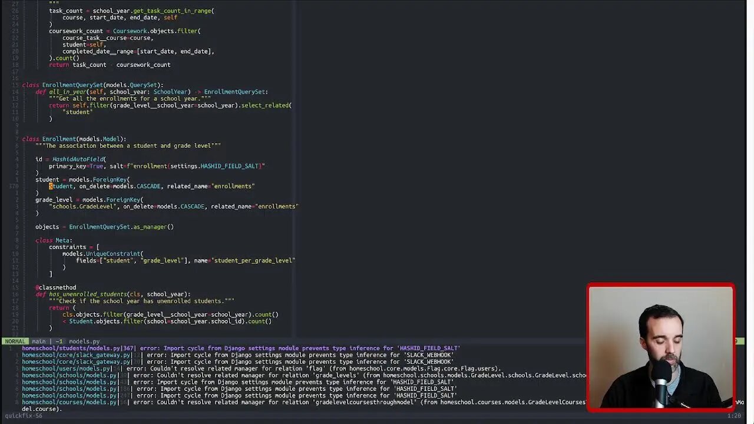This screenshot has height=424, width=754.
Task: Click the 'main' git branch in status line
Action: pos(38,341)
